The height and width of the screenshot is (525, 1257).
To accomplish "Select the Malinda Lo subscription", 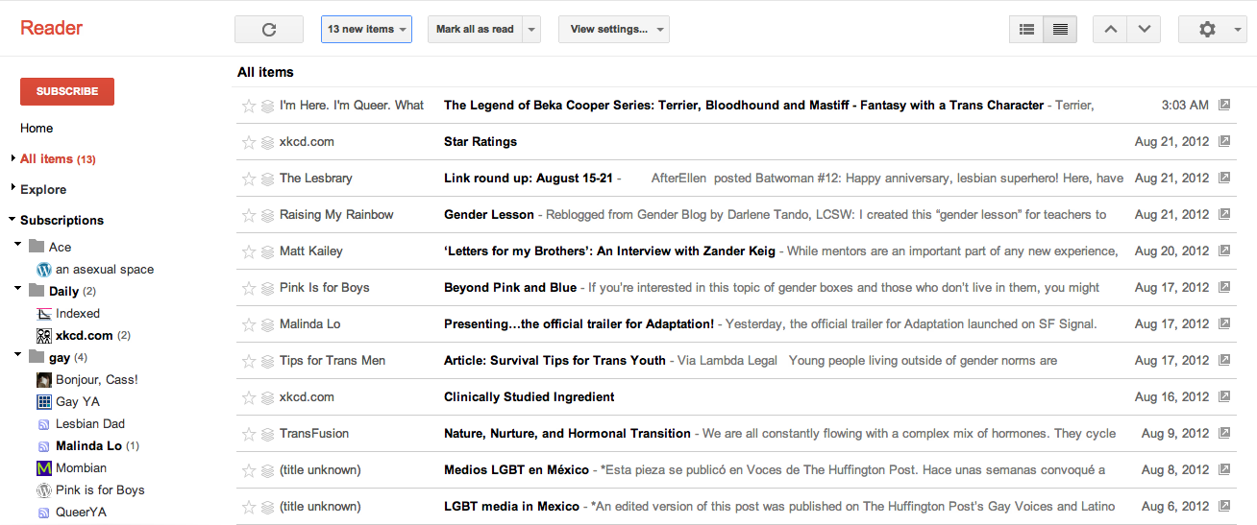I will [88, 446].
